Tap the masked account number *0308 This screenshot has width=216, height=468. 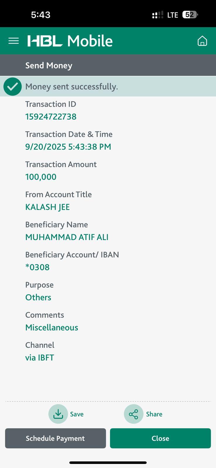37,267
